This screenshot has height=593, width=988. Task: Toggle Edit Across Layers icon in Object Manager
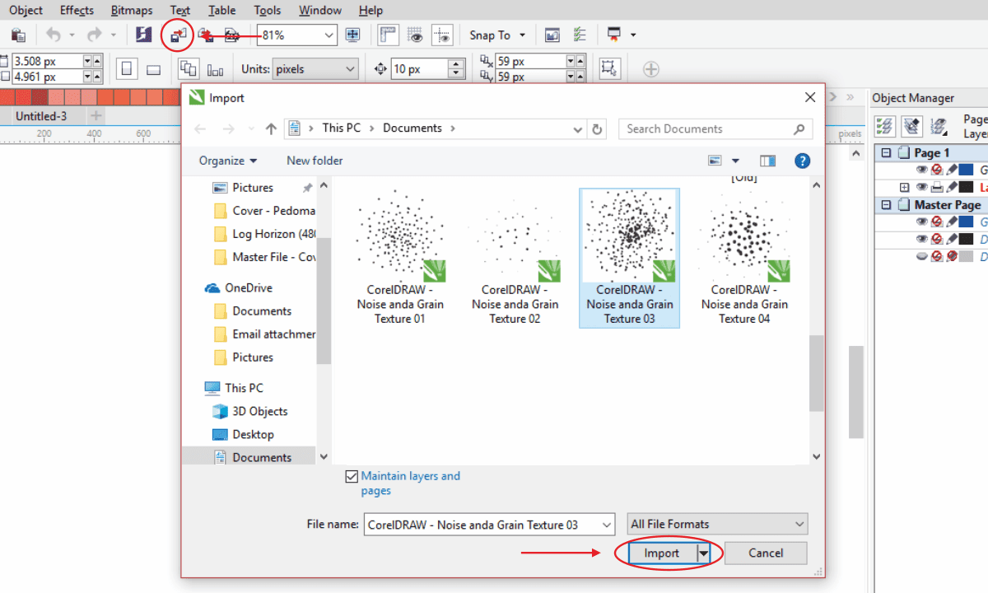point(911,126)
